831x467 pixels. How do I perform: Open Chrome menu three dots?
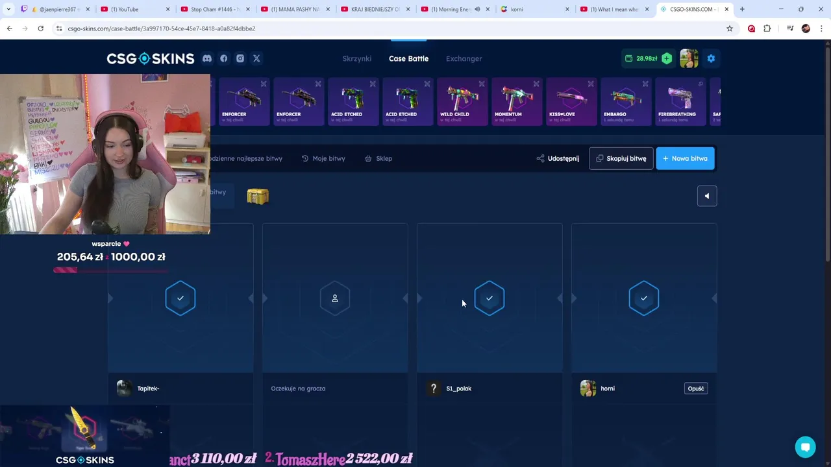[821, 29]
